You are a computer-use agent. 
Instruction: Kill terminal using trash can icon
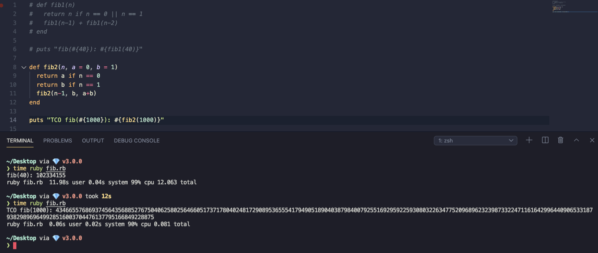pos(561,140)
